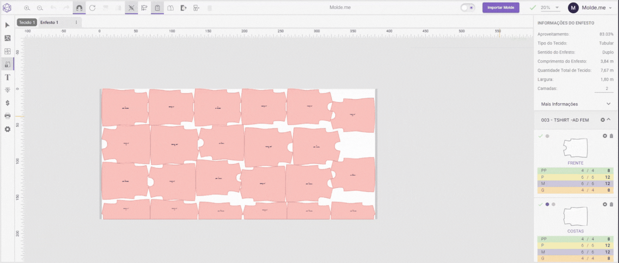This screenshot has height=263, width=619.
Task: Select the Text tool in left sidebar
Action: [7, 77]
